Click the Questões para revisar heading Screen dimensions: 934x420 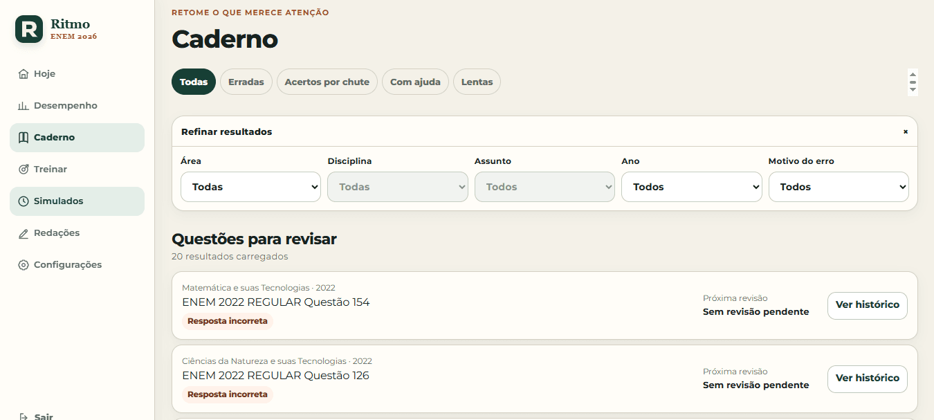coord(254,239)
